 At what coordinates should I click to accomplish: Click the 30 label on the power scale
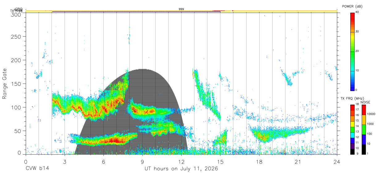[357, 31]
